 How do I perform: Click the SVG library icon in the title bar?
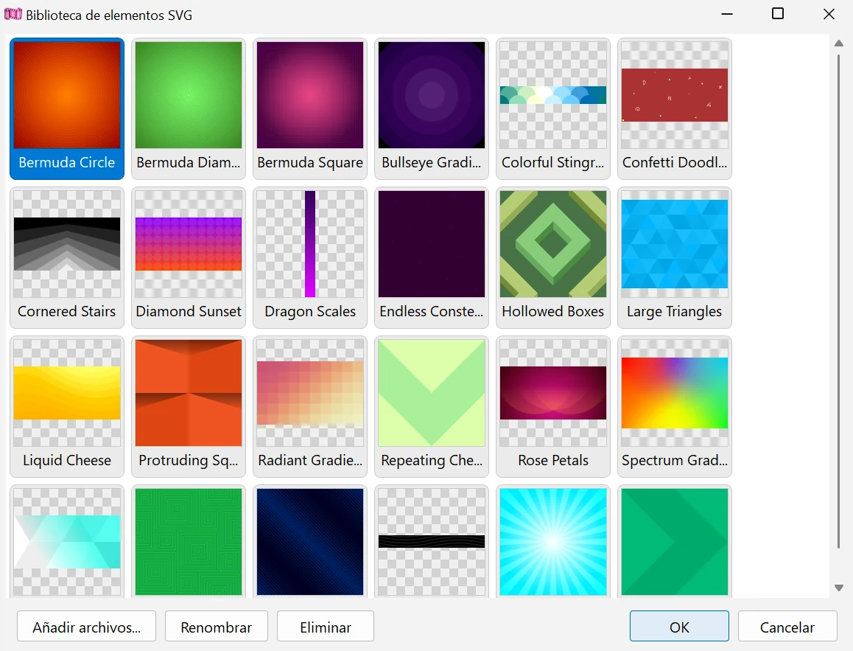[x=13, y=14]
